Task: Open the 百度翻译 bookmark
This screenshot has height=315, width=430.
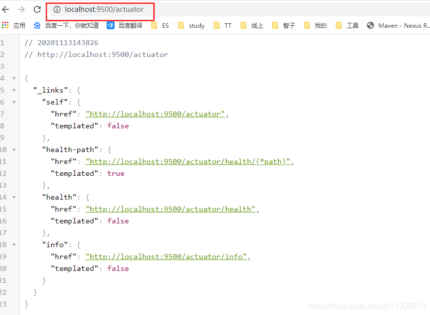Action: [x=126, y=25]
